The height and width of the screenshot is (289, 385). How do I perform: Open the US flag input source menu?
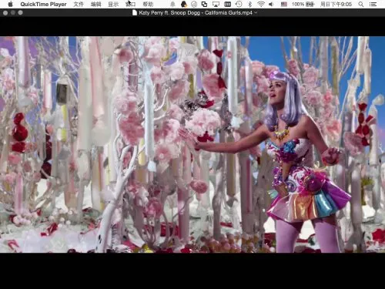284,4
